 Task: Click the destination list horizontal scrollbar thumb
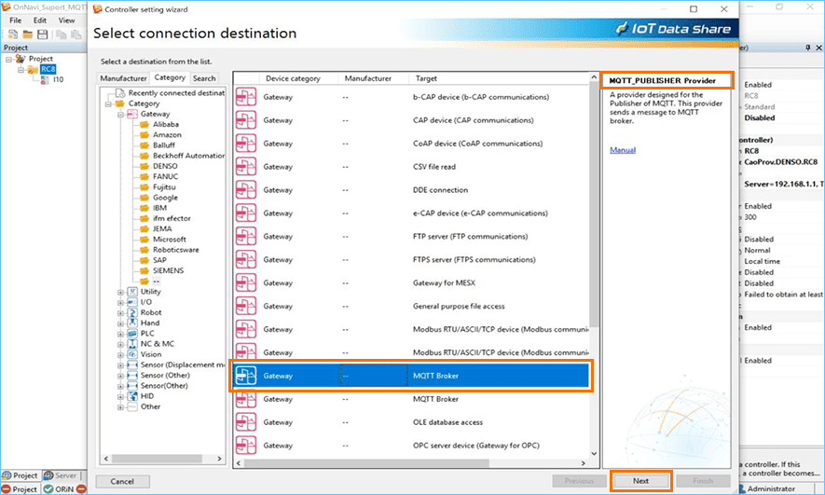pos(366,463)
